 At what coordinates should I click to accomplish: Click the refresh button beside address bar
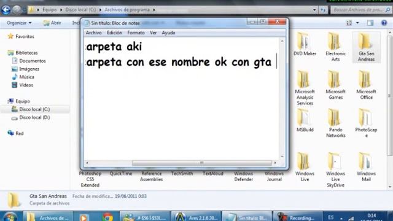pyautogui.click(x=323, y=10)
